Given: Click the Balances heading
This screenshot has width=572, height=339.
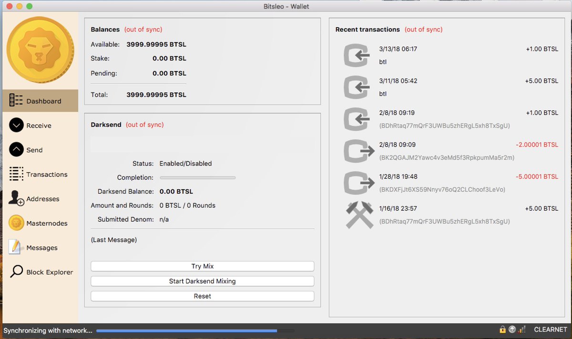Looking at the screenshot, I should [106, 30].
